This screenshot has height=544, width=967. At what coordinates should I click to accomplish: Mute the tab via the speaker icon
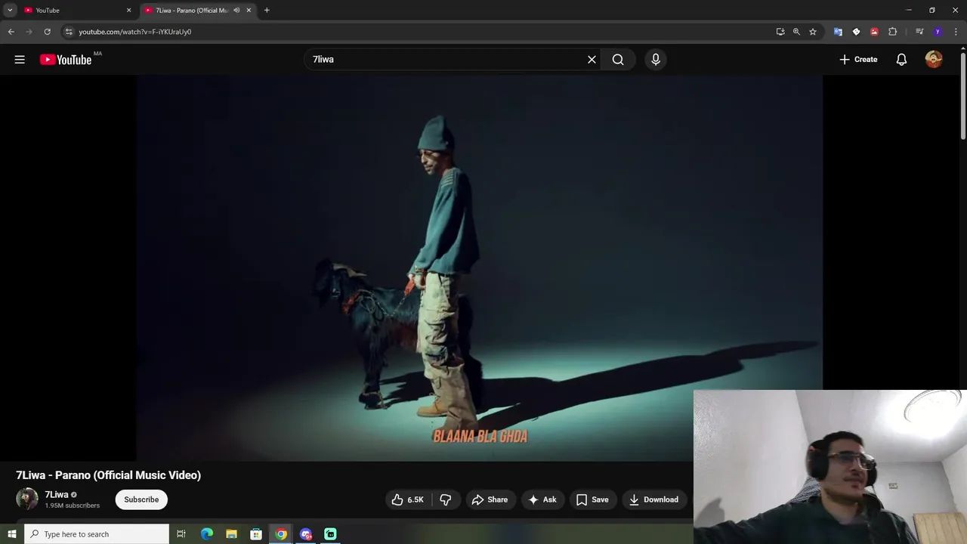tap(236, 11)
